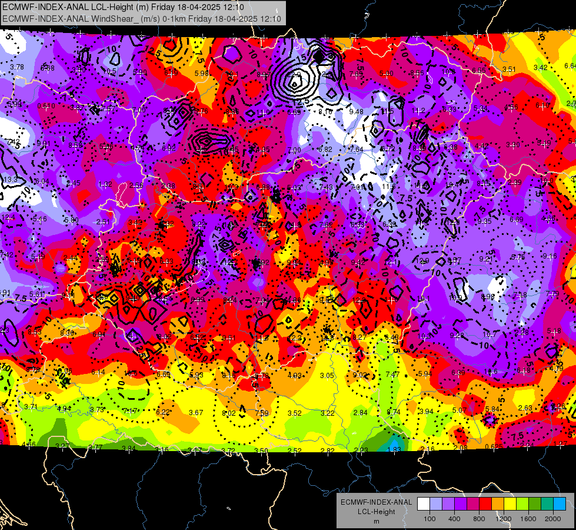The image size is (576, 530).
Task: Click the map value 0.625
Action: (x=494, y=447)
